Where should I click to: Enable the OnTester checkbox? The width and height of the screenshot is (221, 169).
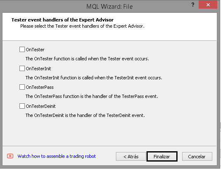pos(22,50)
